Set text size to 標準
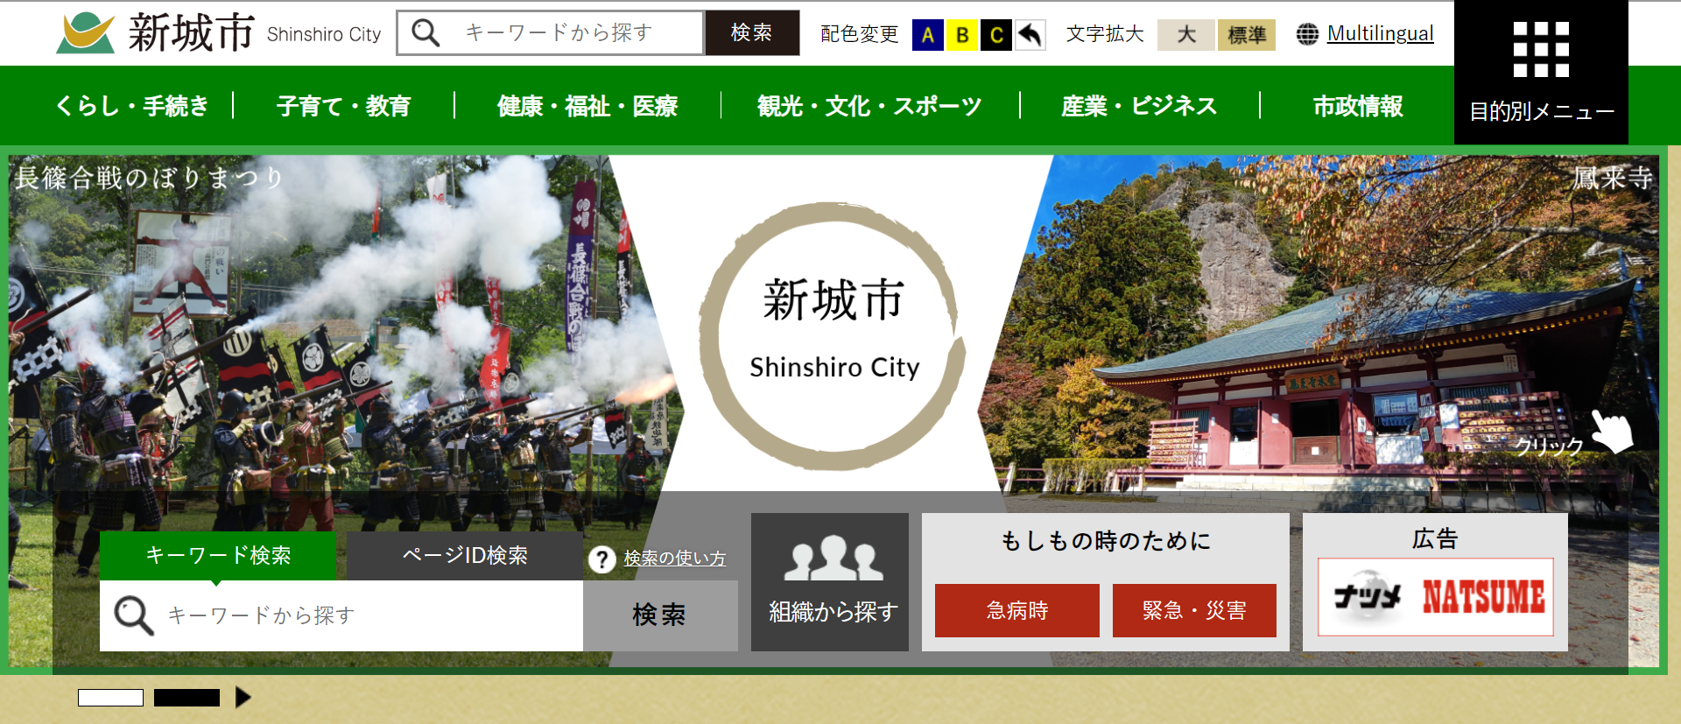1681x724 pixels. coord(1247,35)
